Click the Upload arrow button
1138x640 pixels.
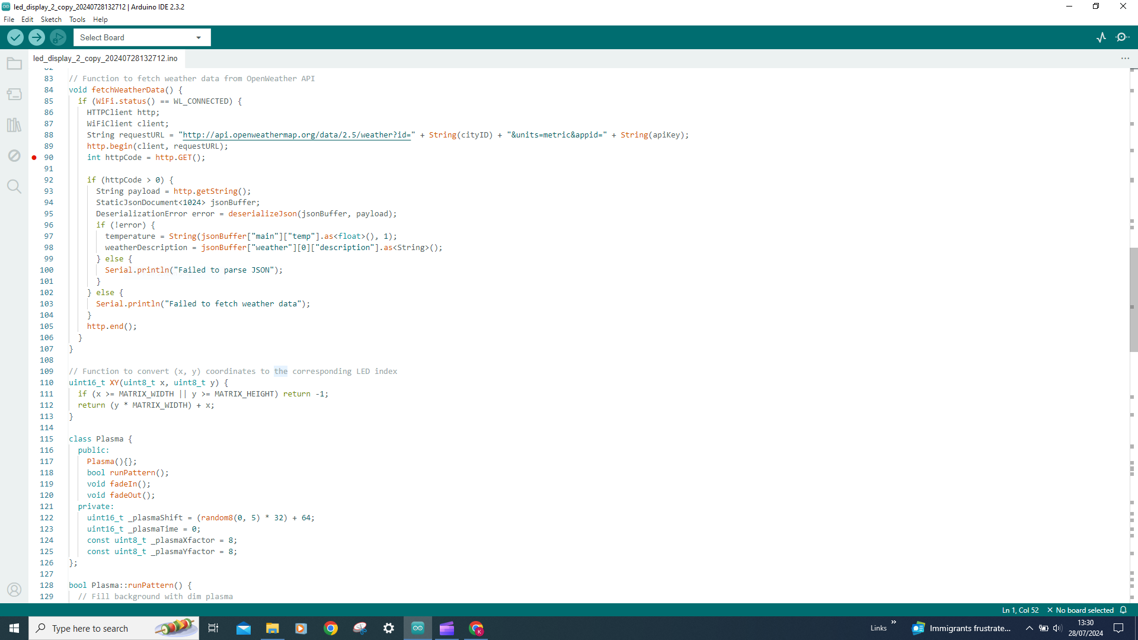tap(37, 37)
